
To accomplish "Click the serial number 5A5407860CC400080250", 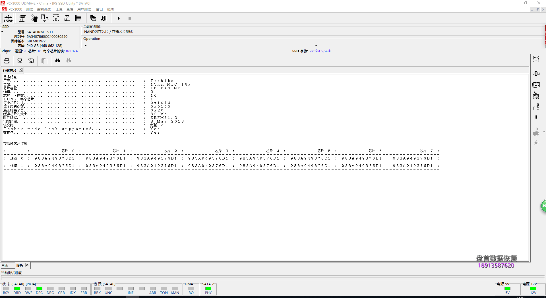I will tap(47, 37).
